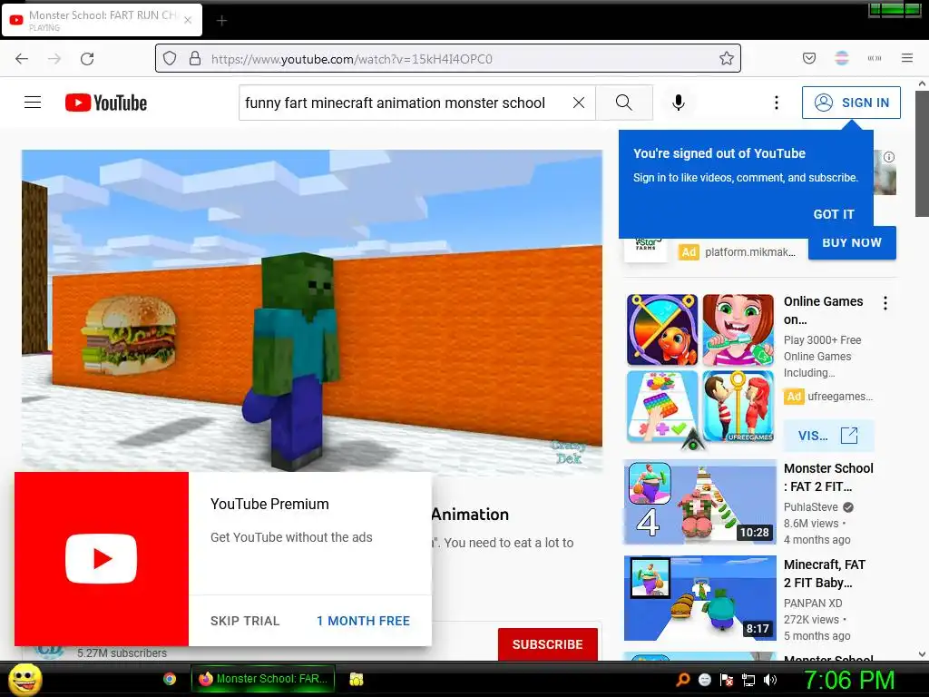Click the platform.mikmak ad link text
929x697 pixels.
(x=750, y=252)
